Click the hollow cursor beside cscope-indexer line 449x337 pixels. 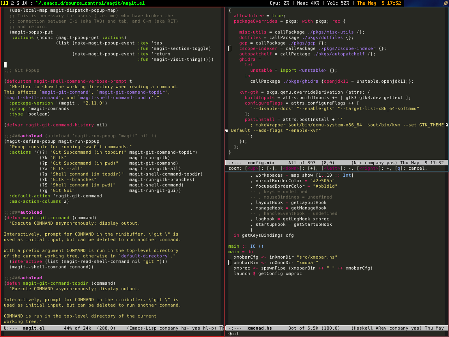click(x=230, y=48)
